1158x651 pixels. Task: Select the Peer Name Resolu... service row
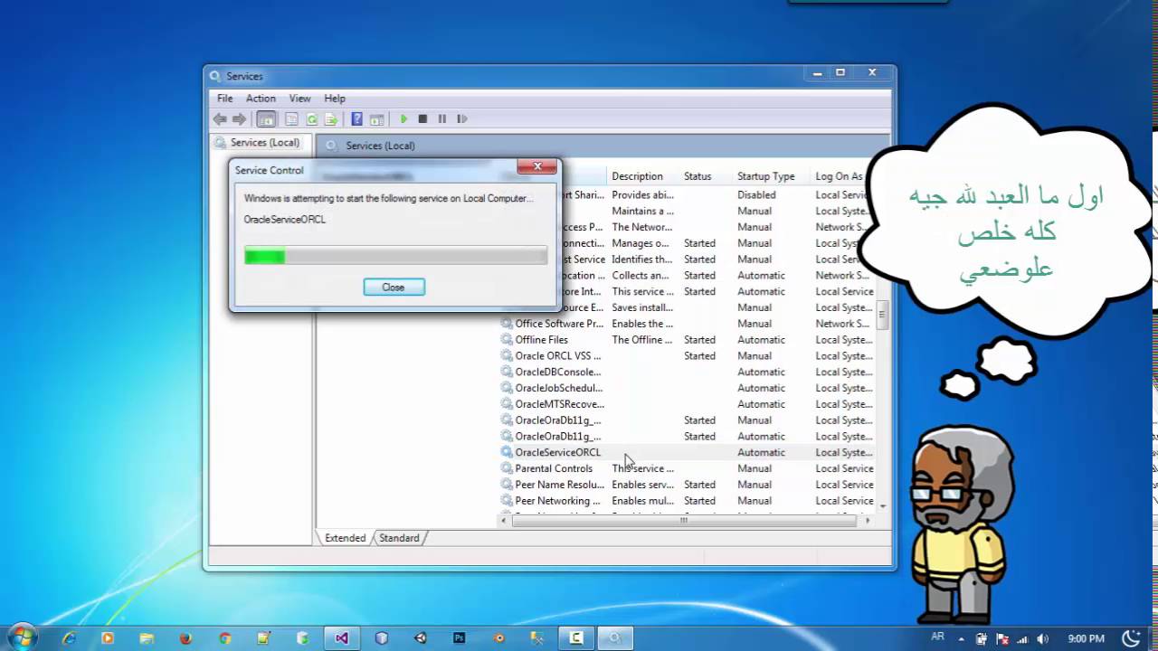click(x=688, y=485)
